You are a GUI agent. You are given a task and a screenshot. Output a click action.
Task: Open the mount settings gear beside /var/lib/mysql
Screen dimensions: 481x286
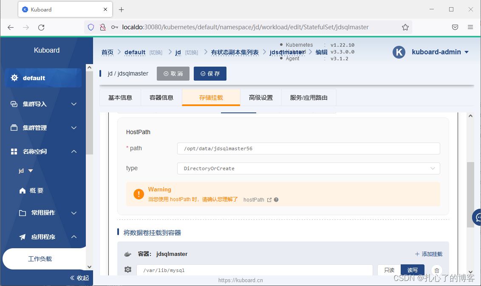127,269
